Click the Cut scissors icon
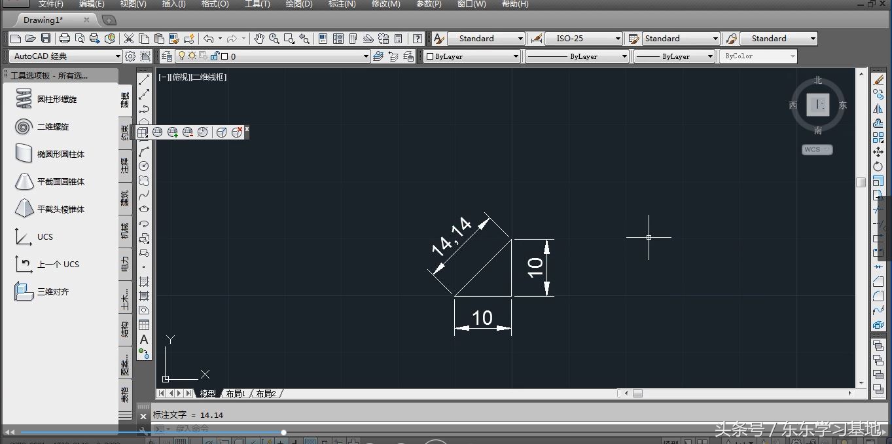 129,39
